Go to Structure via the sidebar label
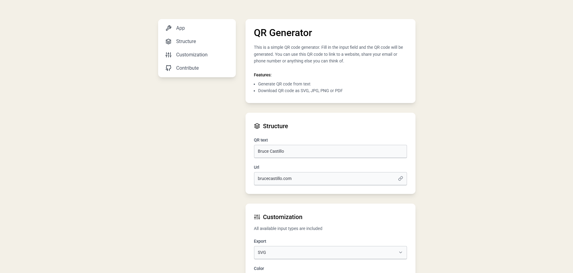Image resolution: width=573 pixels, height=273 pixels. [x=186, y=42]
